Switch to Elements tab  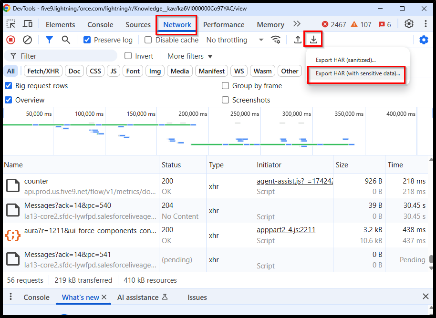click(x=60, y=24)
